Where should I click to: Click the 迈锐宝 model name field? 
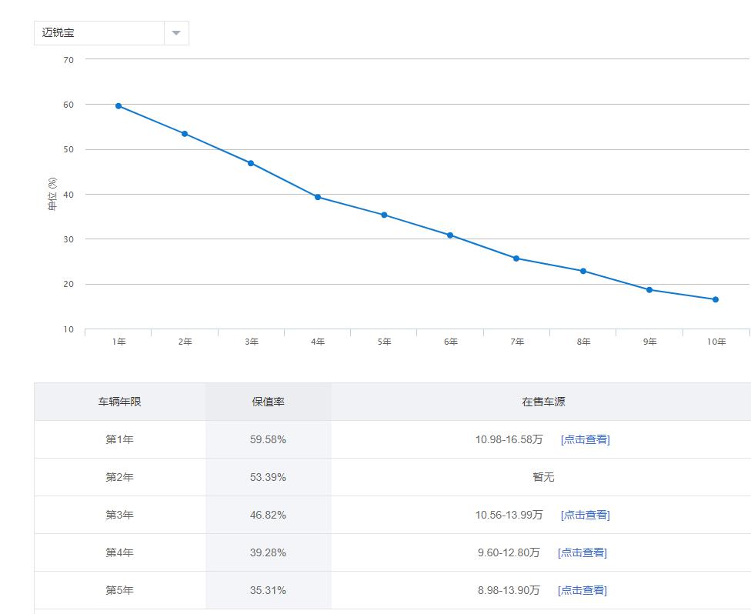(x=98, y=33)
